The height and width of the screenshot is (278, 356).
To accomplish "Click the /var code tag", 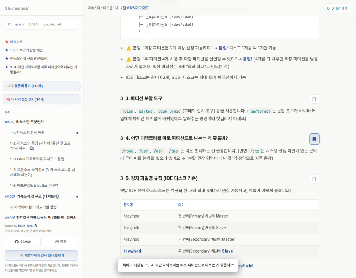I will (x=143, y=151).
